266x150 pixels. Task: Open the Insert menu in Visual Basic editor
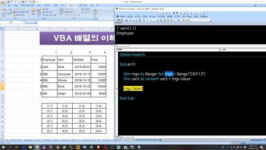[x=145, y=17]
